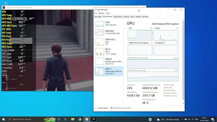
Task: Click the battery tray icon
Action: (x=186, y=119)
